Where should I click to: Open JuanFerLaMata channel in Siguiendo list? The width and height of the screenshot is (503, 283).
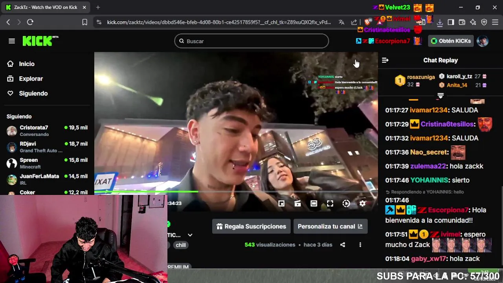[x=47, y=179]
